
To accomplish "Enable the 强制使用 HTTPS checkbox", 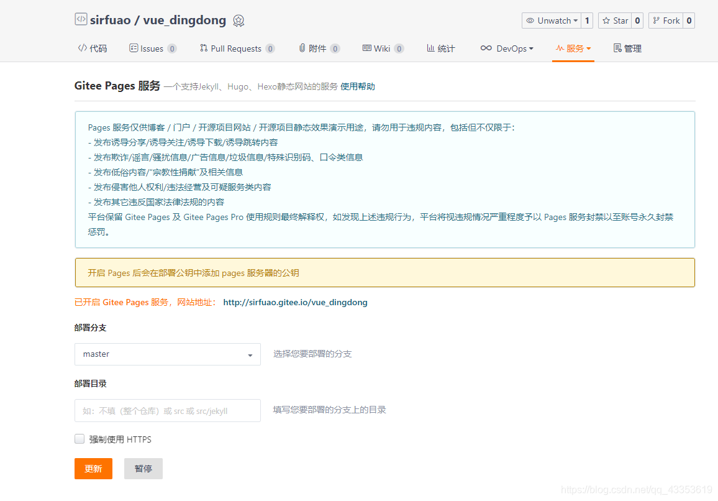I will [x=80, y=439].
